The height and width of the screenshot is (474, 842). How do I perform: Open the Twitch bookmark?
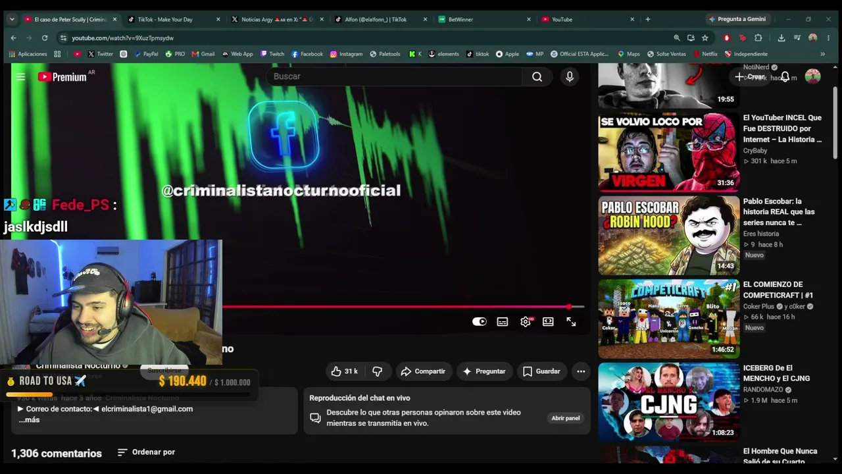pyautogui.click(x=272, y=54)
